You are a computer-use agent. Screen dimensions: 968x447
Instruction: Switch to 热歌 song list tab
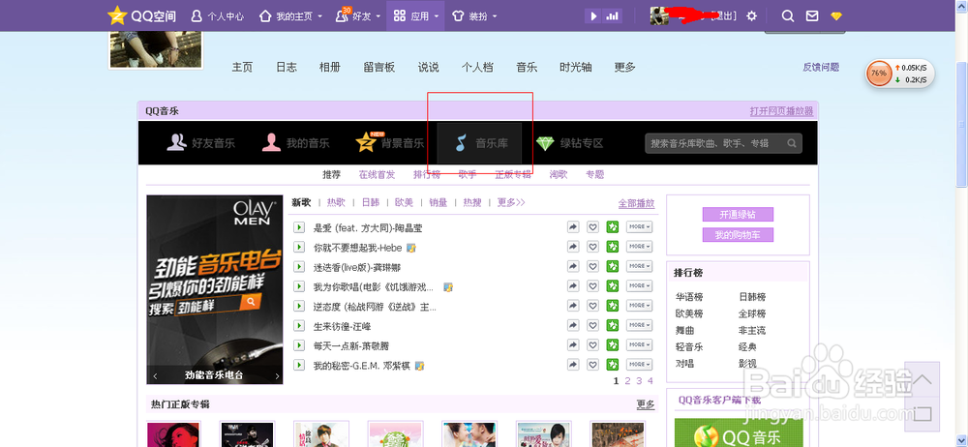click(336, 202)
